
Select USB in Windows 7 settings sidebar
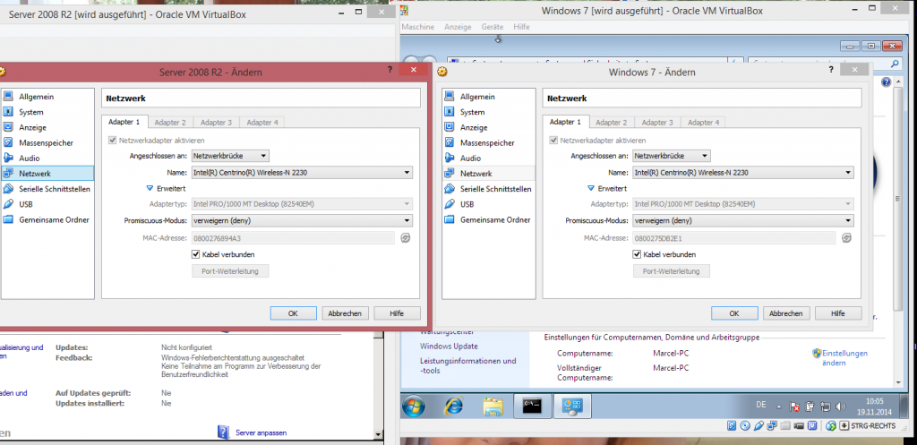tap(467, 204)
